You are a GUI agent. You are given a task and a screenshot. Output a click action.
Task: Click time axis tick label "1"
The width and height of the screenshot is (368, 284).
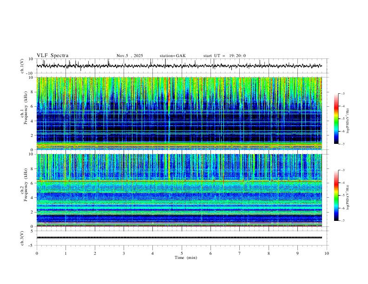coord(66,253)
